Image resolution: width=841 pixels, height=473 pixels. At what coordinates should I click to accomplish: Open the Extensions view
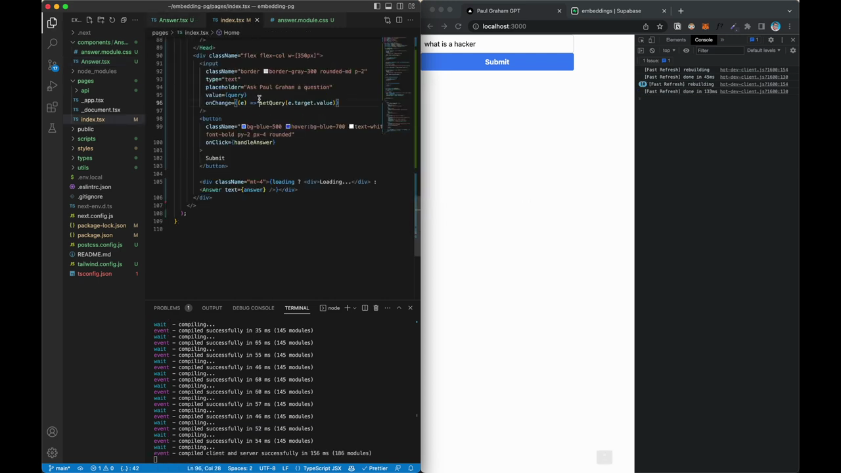click(x=52, y=107)
